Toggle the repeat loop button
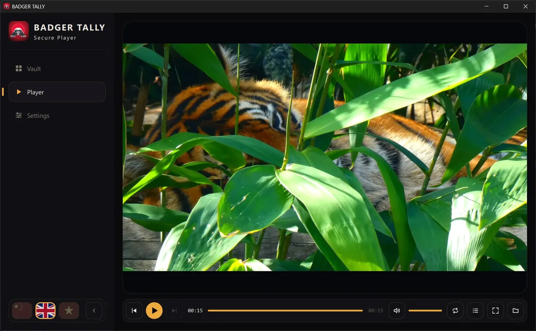Screen dimensions: 536x331 click(455, 311)
